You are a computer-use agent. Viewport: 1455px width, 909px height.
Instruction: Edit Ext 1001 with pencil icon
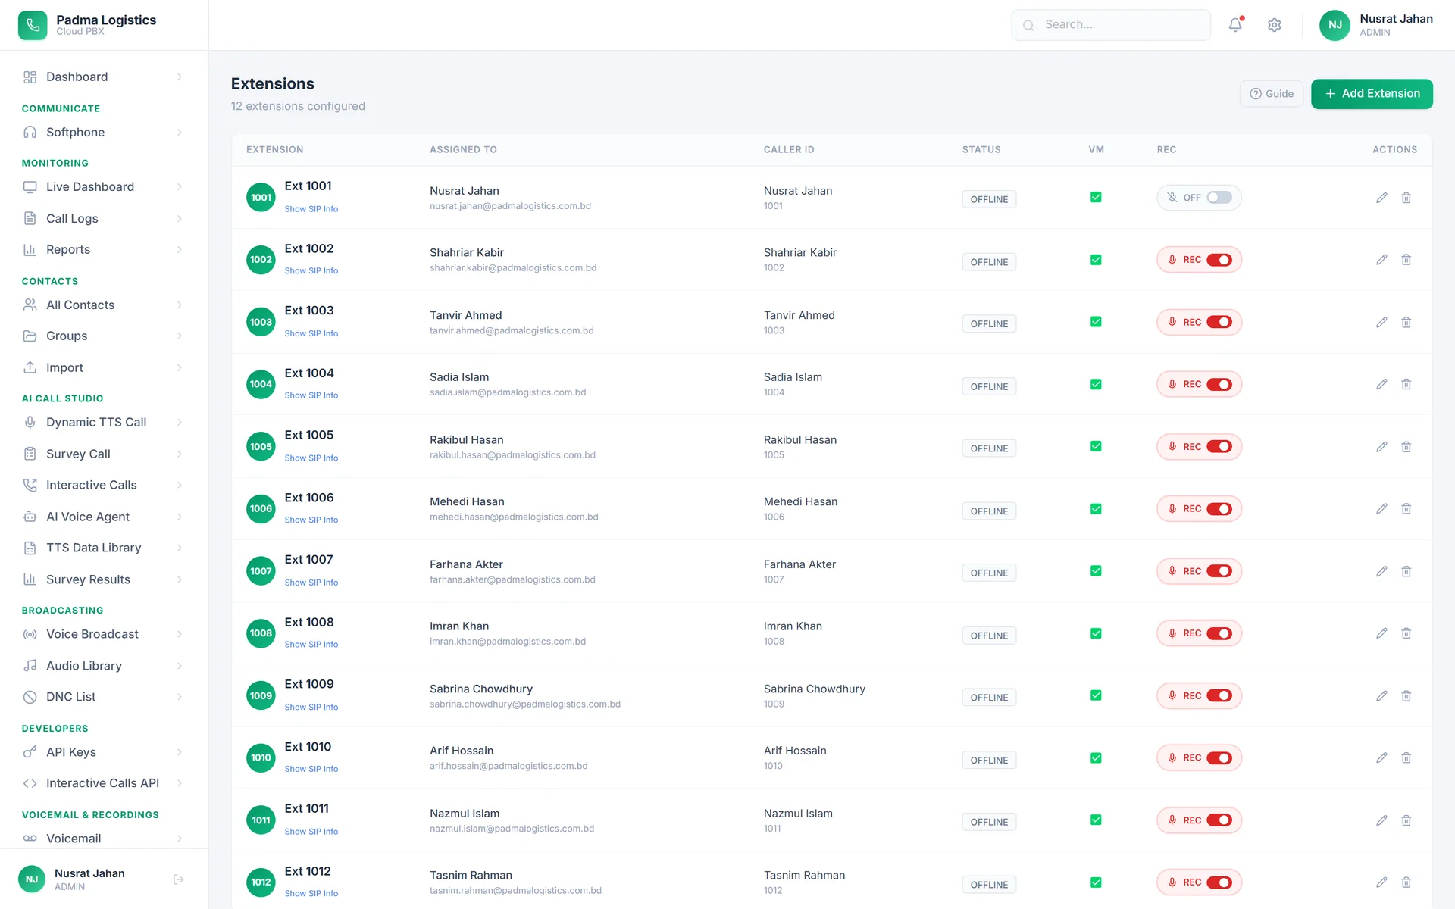(x=1381, y=198)
